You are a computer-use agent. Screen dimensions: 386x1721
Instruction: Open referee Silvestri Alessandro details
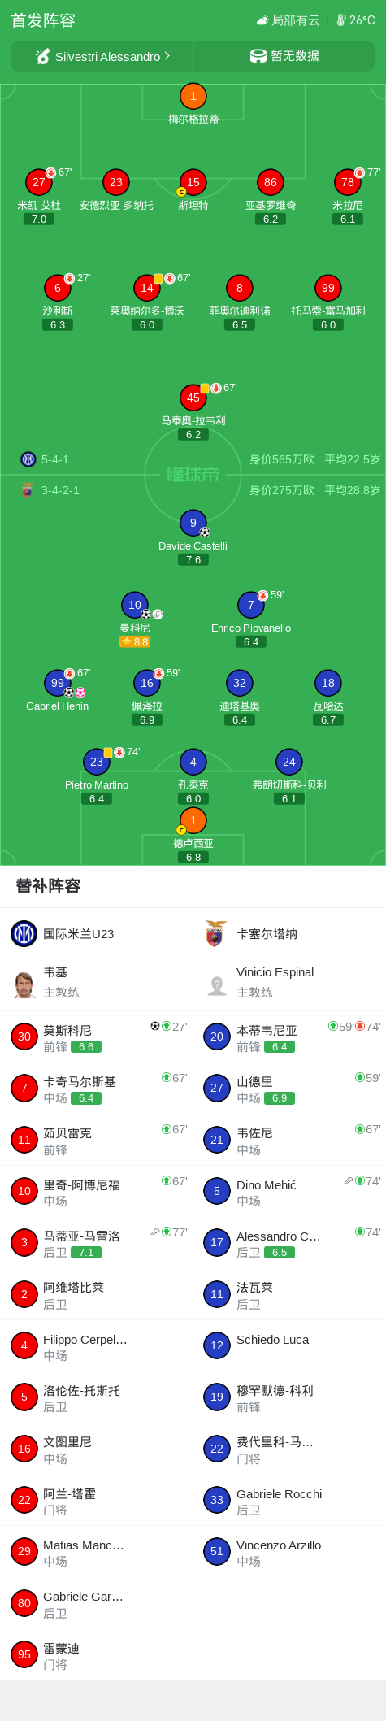click(x=102, y=56)
